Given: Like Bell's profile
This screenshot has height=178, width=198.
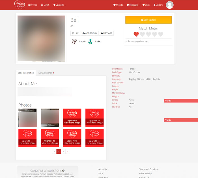Looking at the screenshot, I should point(75,33).
